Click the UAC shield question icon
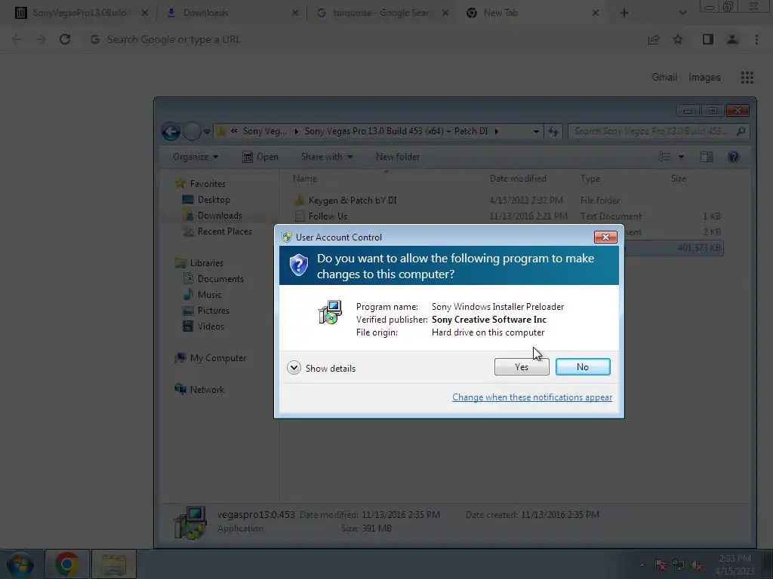 299,265
